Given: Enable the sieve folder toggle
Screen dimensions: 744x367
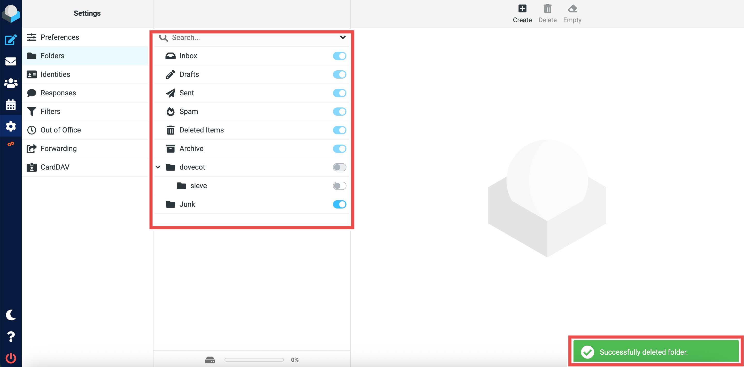Looking at the screenshot, I should tap(339, 186).
